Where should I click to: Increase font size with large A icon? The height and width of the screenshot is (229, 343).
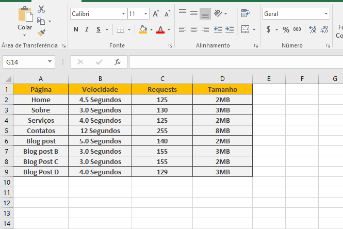coord(156,13)
